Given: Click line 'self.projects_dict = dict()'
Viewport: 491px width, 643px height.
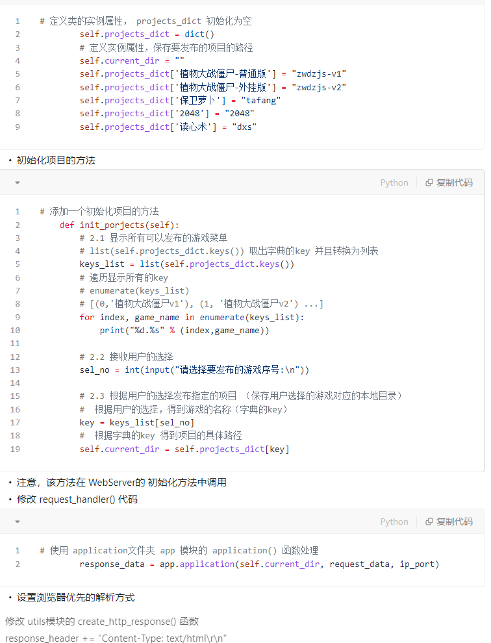Looking at the screenshot, I should point(147,34).
